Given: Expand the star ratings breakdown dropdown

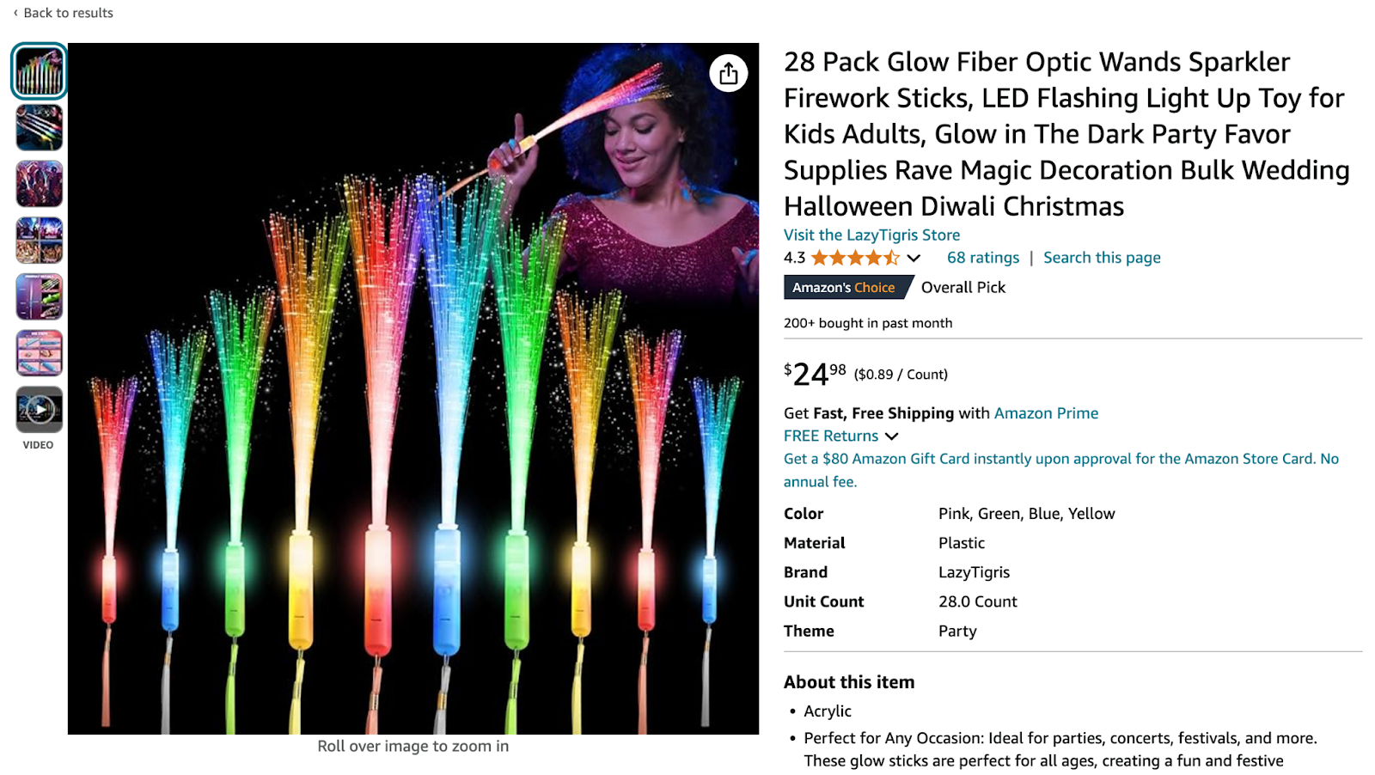Looking at the screenshot, I should click(914, 257).
